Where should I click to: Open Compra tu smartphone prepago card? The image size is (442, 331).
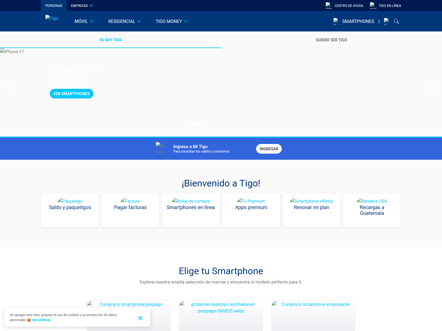(129, 316)
